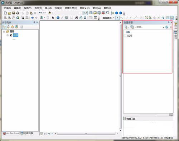This screenshot has height=141, width=179.
Task: Expand the 线段 layer node
Action: click(8, 35)
